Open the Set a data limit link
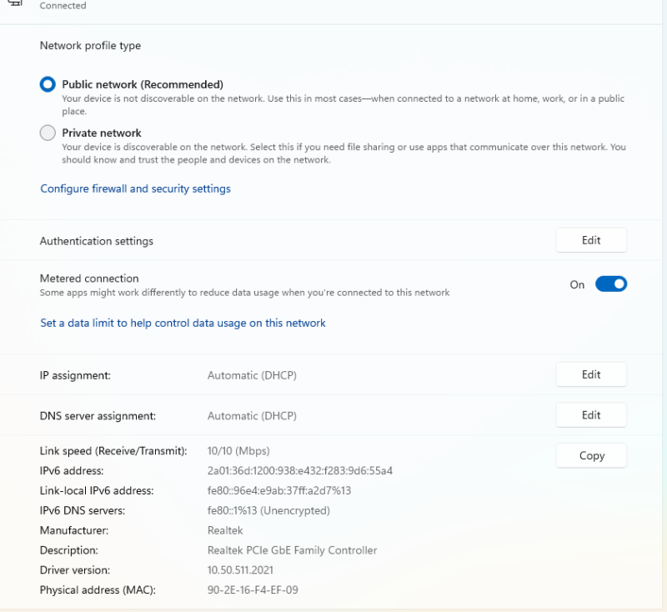 coord(183,323)
